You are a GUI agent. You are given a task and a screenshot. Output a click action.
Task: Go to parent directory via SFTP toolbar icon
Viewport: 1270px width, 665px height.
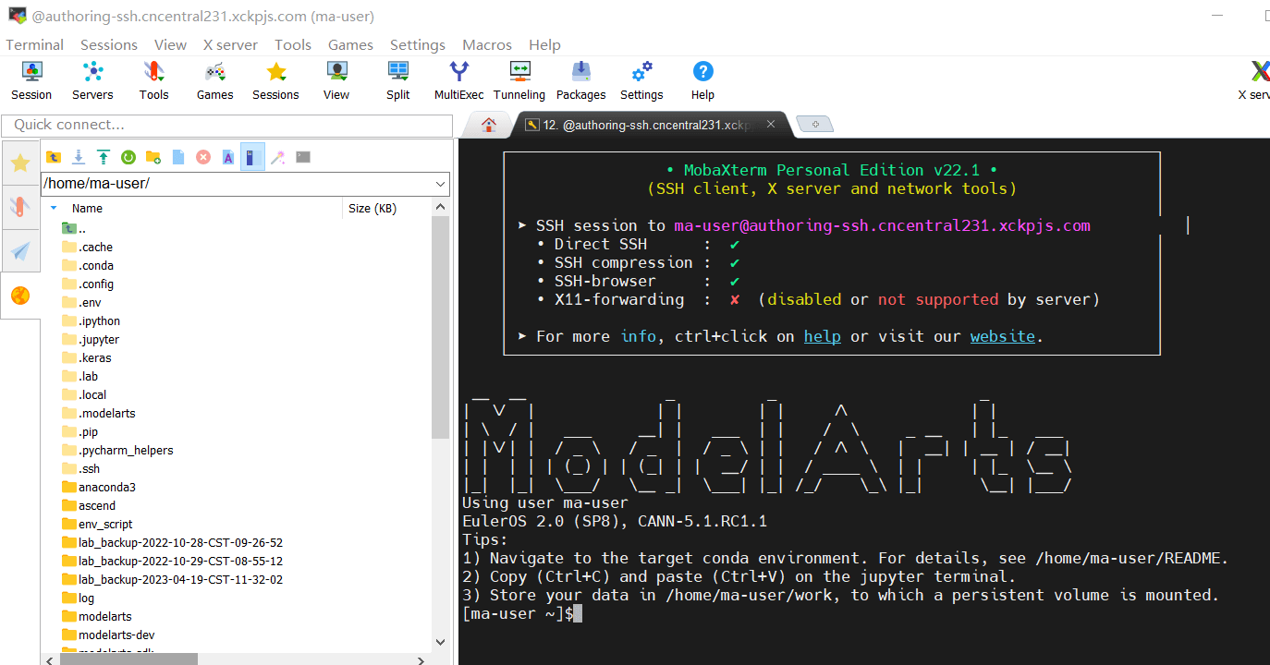[x=54, y=157]
